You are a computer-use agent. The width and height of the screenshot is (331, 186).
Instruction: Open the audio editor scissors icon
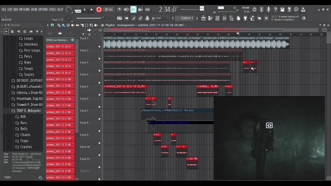(261, 10)
